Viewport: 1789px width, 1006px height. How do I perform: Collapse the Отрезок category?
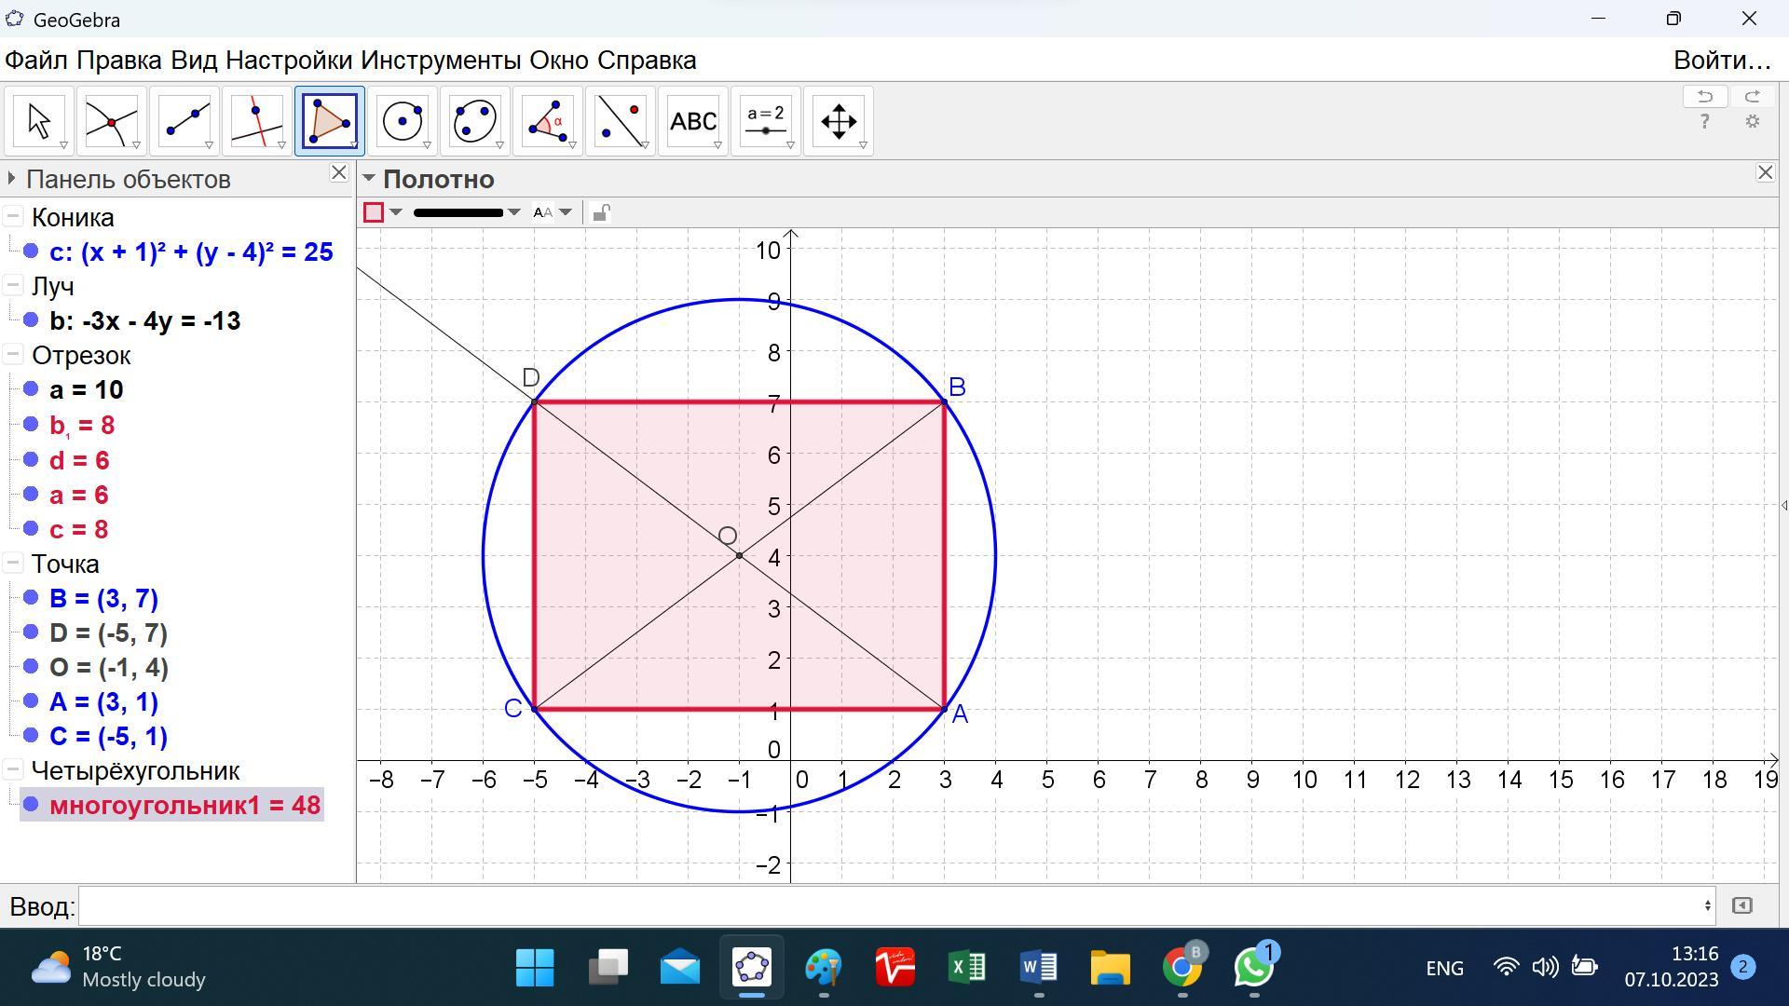click(x=13, y=355)
